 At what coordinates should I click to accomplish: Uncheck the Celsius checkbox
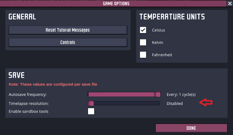click(x=143, y=30)
